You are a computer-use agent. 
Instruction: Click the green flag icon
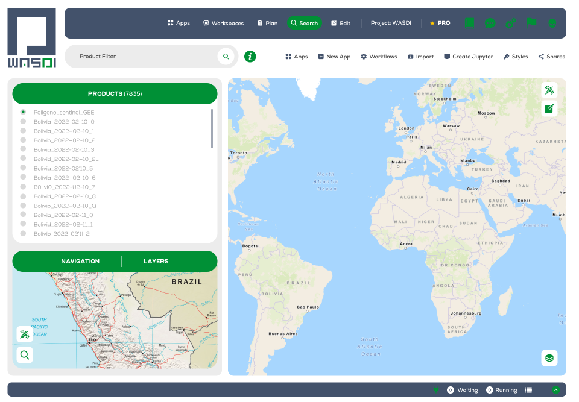click(x=531, y=22)
